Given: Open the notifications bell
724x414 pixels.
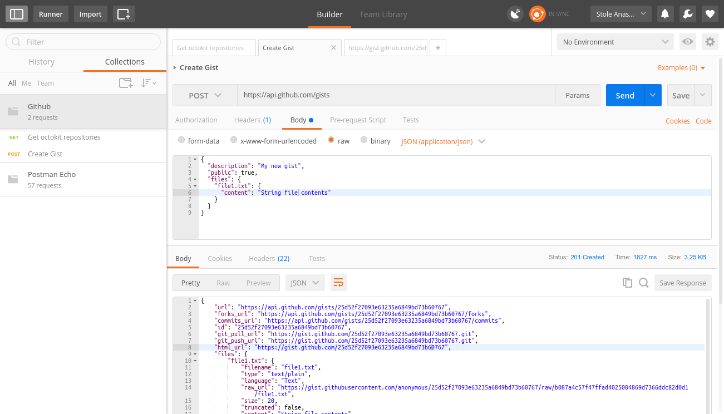Looking at the screenshot, I should (x=664, y=14).
